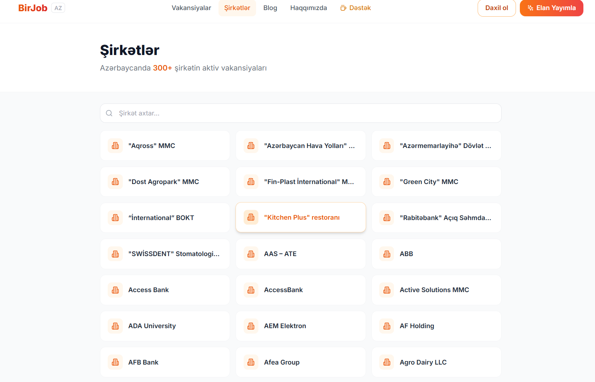This screenshot has height=382, width=595.
Task: Select the building icon on "Green City" MMC
Action: pyautogui.click(x=387, y=182)
